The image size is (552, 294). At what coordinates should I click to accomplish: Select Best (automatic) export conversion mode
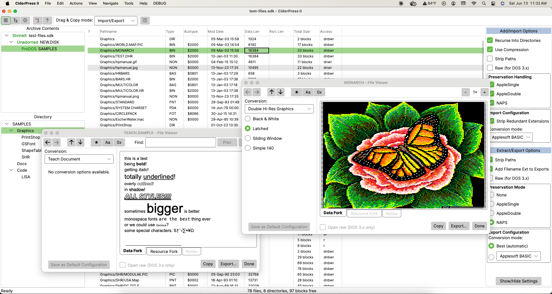click(x=492, y=246)
